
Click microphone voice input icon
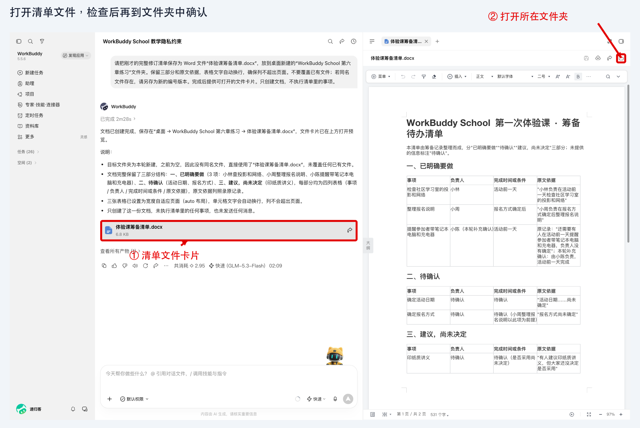[x=335, y=399]
